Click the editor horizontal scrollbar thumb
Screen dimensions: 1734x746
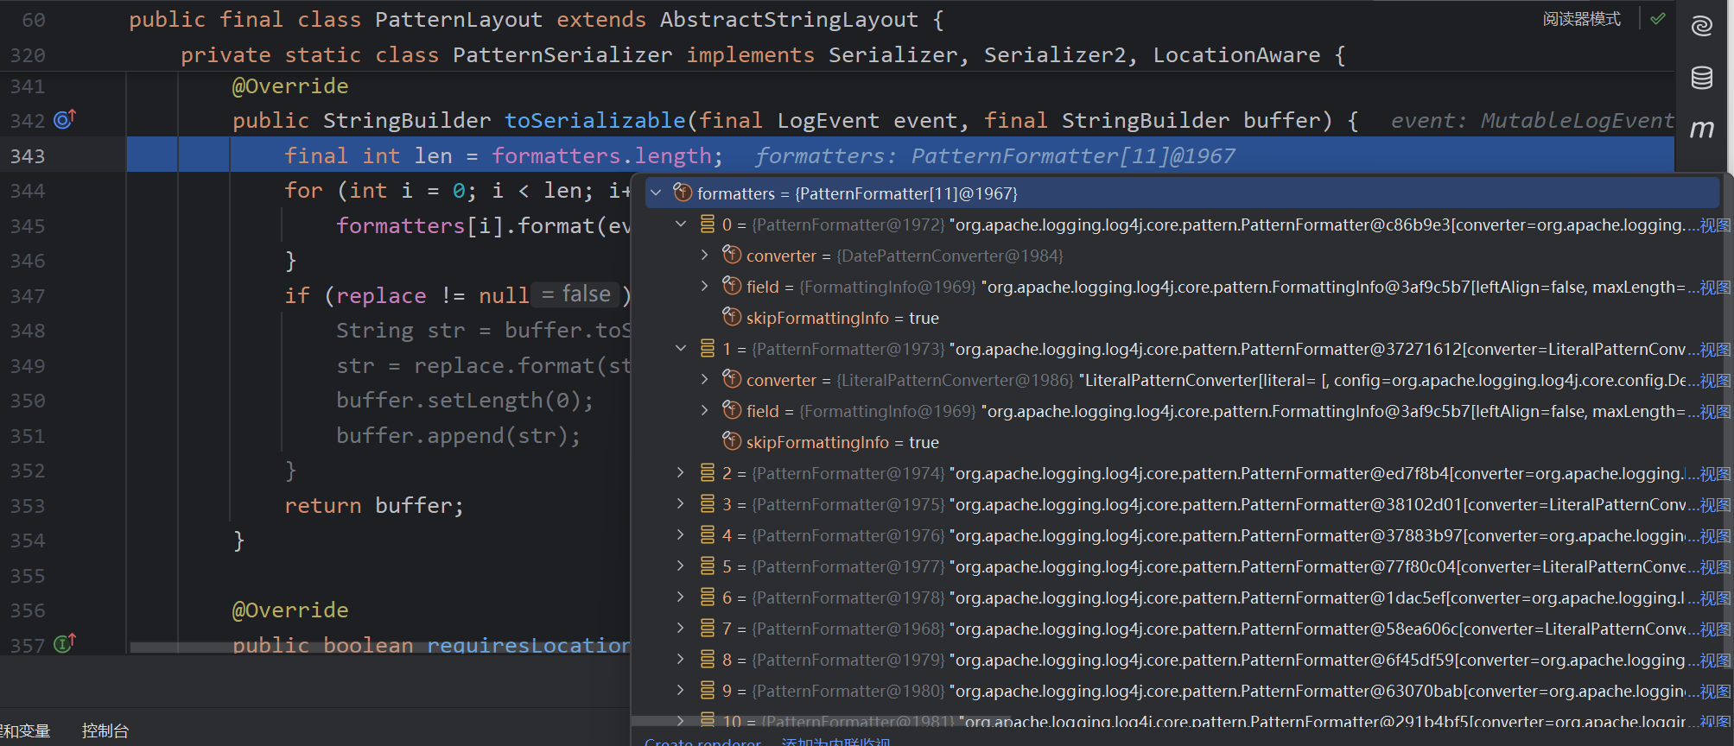(380, 648)
